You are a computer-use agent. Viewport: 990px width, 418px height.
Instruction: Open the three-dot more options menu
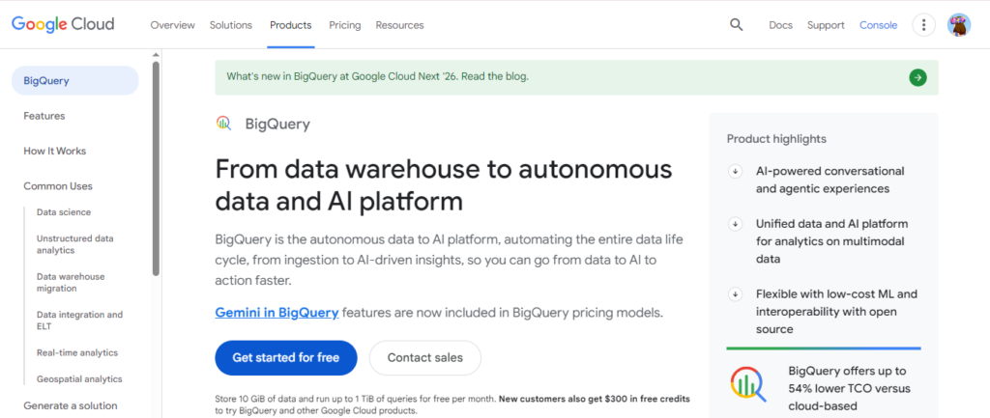(x=923, y=25)
